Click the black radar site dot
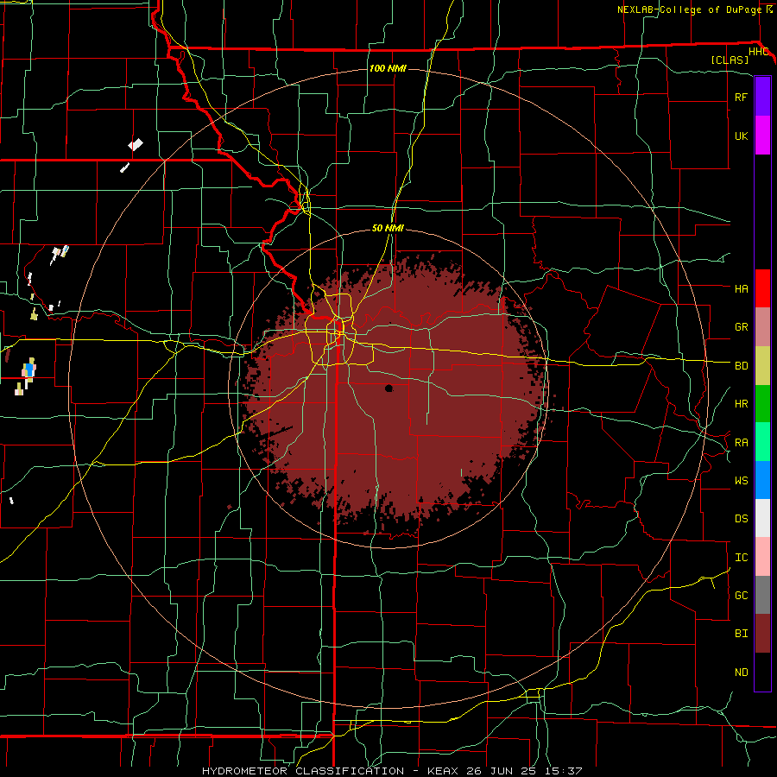 coord(389,388)
